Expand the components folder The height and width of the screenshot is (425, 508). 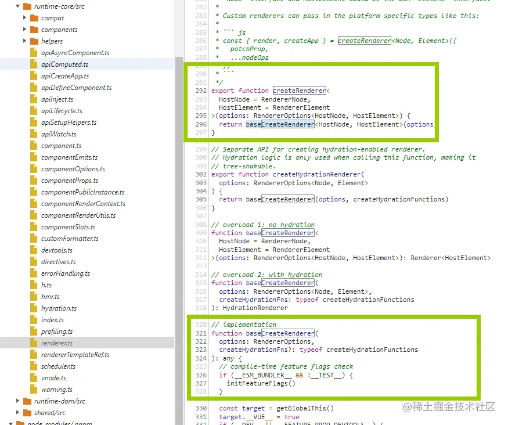click(x=24, y=30)
